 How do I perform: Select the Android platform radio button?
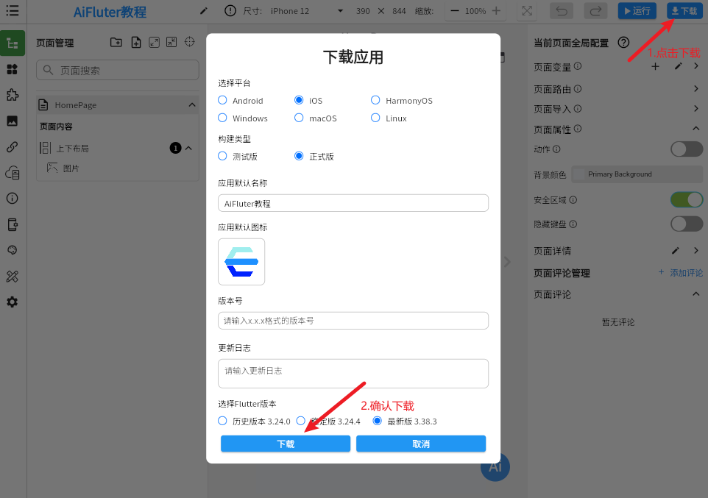click(x=223, y=100)
